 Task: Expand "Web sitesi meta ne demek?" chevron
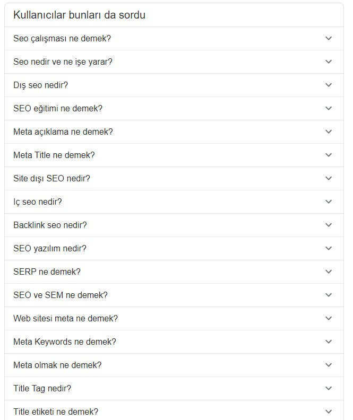coord(329,318)
